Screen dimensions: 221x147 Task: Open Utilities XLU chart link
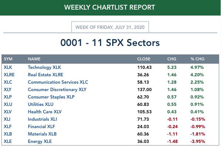[x=41, y=104]
